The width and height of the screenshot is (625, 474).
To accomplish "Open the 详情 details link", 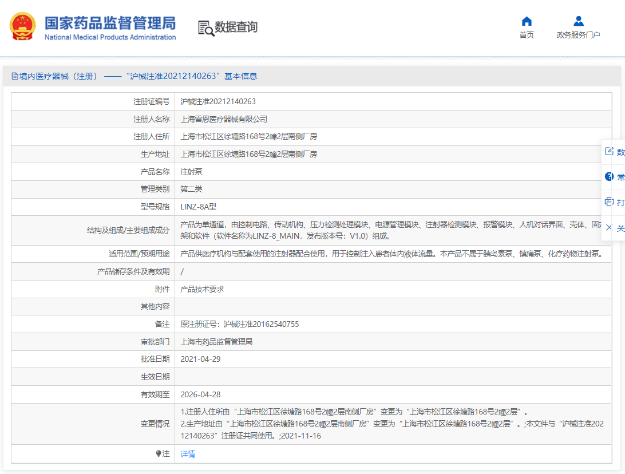I will coord(188,453).
